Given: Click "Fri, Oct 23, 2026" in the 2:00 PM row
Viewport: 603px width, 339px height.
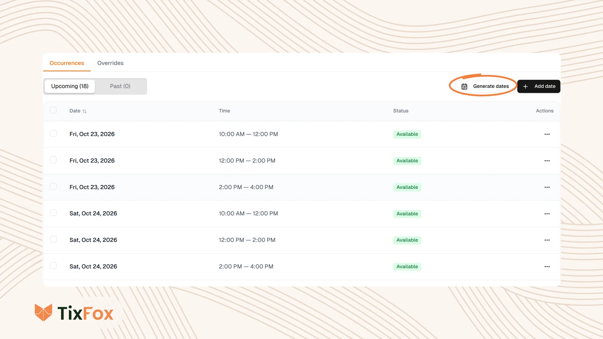Looking at the screenshot, I should point(92,187).
